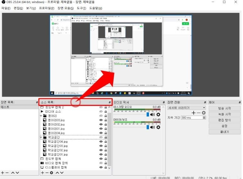
Task: Mute the 마이크/보조 speaker icon
Action: coord(152,127)
